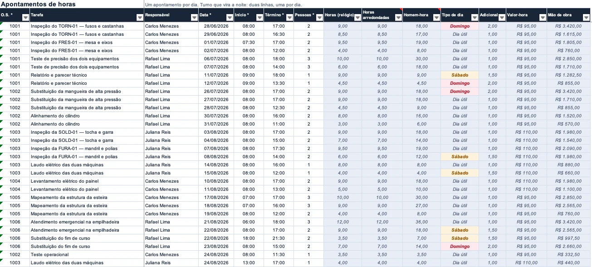Open the Mão de obra filter dropdown
The height and width of the screenshot is (267, 592).
click(x=587, y=17)
